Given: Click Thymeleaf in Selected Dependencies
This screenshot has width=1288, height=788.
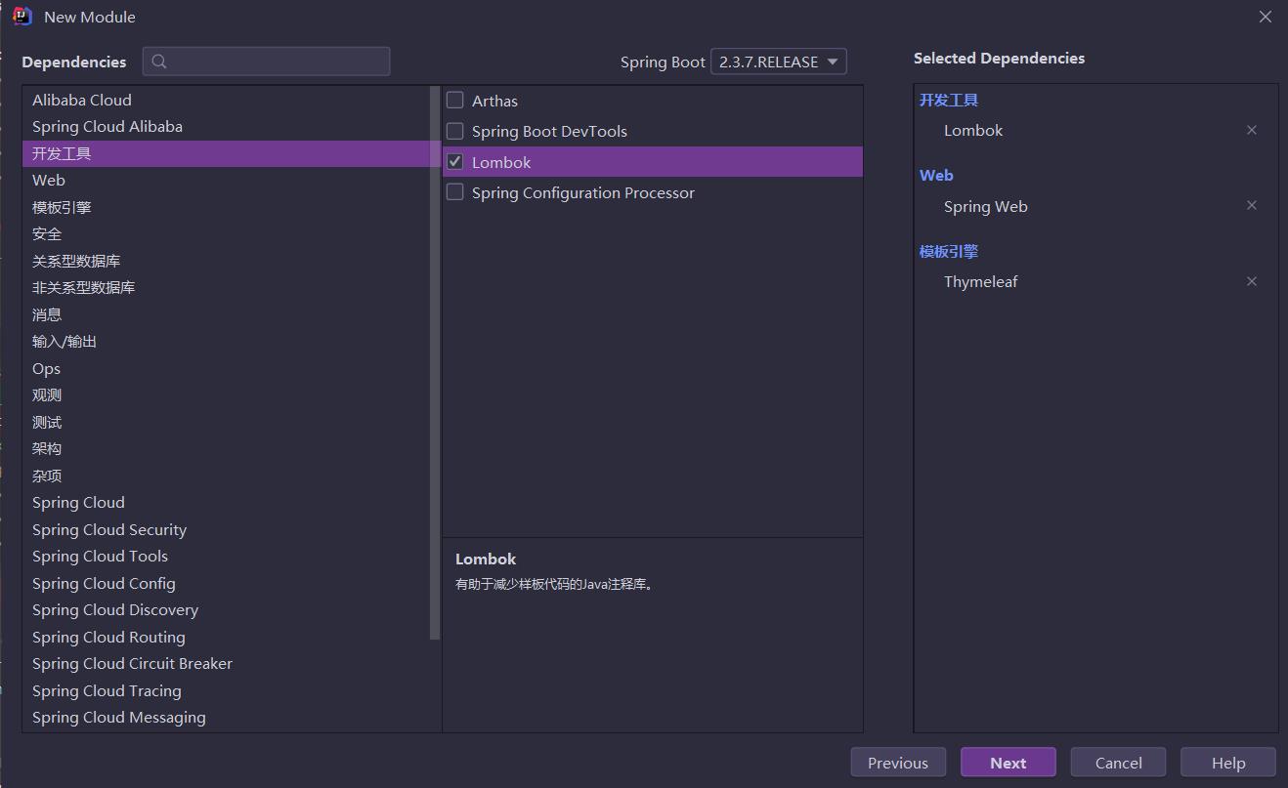Looking at the screenshot, I should (981, 281).
